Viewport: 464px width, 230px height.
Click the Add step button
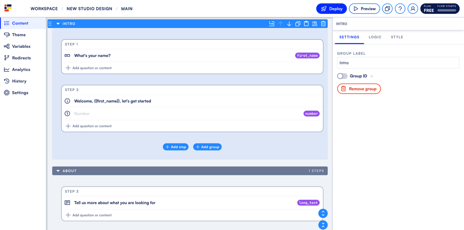click(176, 147)
